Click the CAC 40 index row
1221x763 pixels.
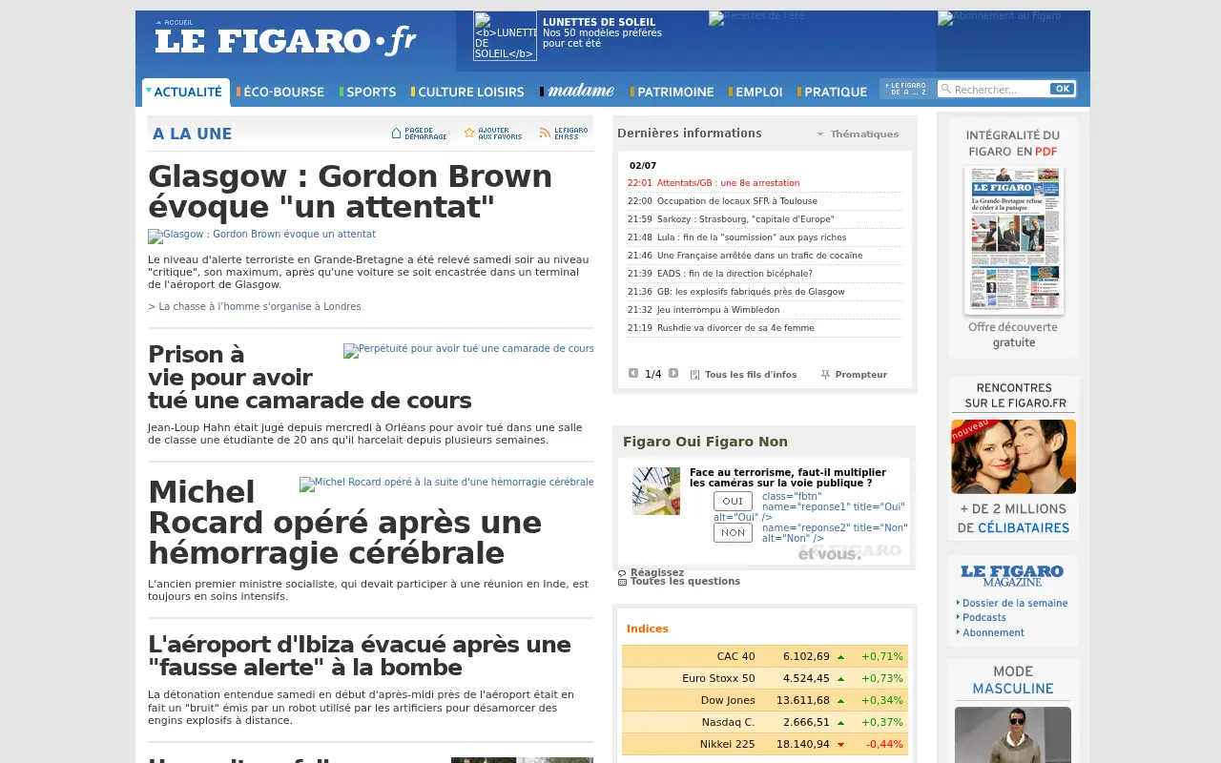coord(765,656)
